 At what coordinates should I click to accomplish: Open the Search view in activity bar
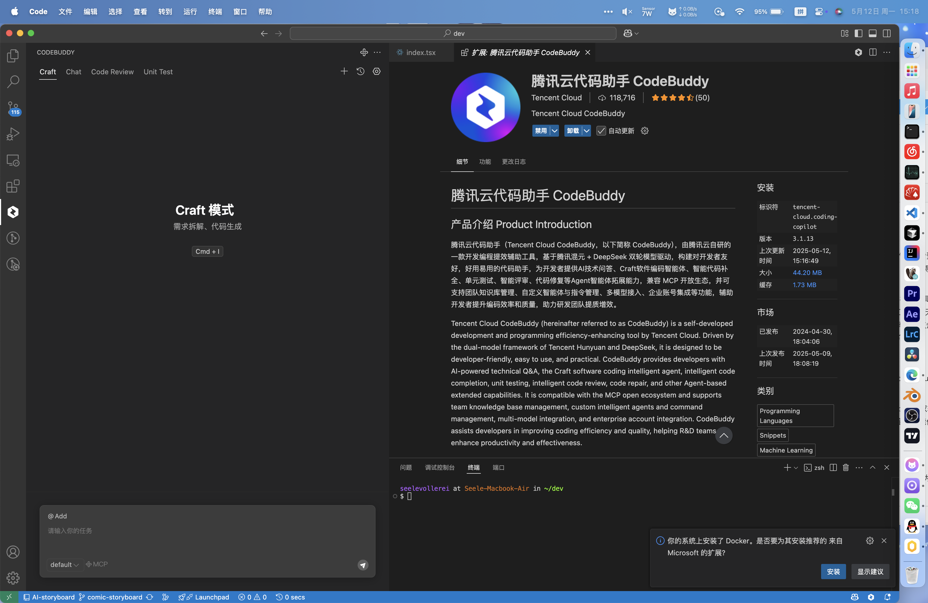point(13,82)
